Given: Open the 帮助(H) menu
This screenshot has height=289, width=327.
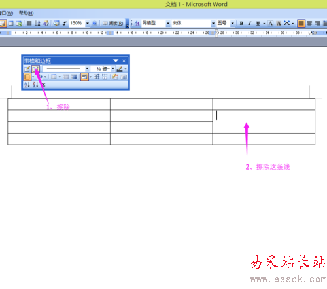Looking at the screenshot, I should point(26,13).
